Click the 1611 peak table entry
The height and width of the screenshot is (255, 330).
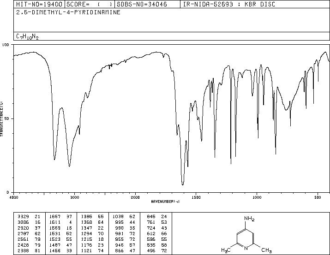tap(61, 222)
